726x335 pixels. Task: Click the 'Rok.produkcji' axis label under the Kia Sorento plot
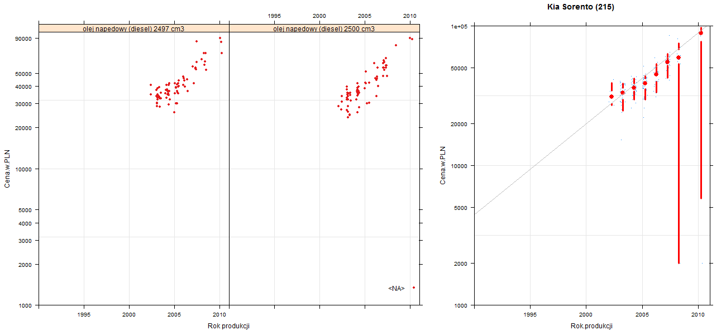592,326
